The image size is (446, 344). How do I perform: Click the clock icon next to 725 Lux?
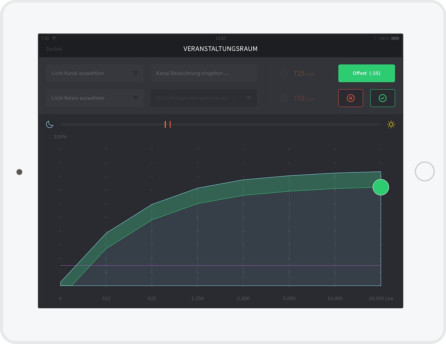(x=284, y=73)
